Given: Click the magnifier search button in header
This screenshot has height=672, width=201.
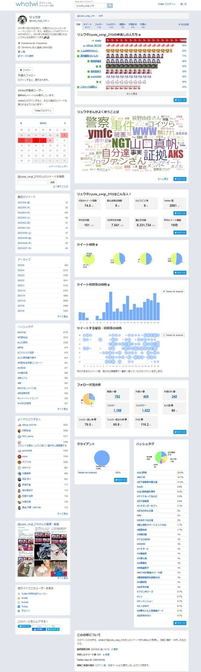Looking at the screenshot, I should point(110,6).
